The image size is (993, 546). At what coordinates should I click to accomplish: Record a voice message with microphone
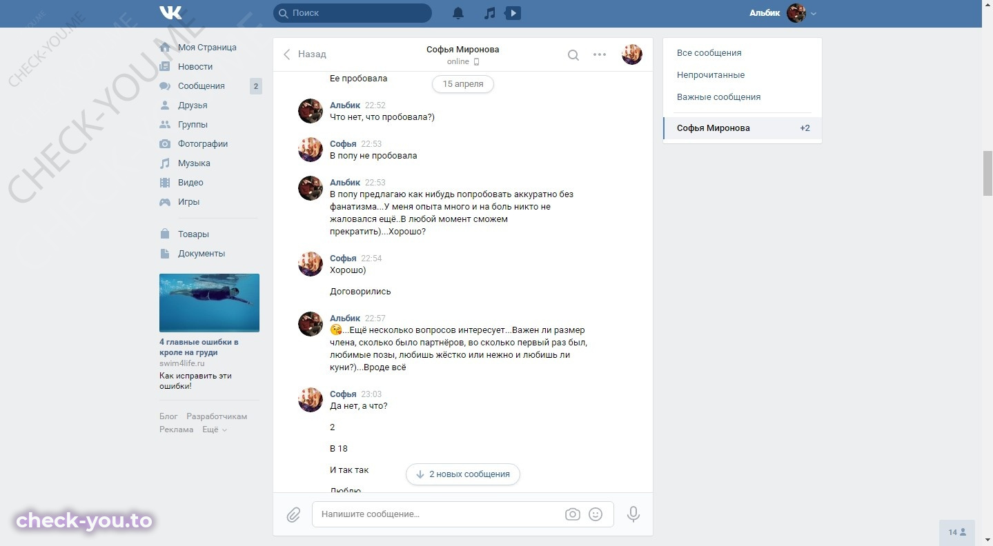click(633, 514)
